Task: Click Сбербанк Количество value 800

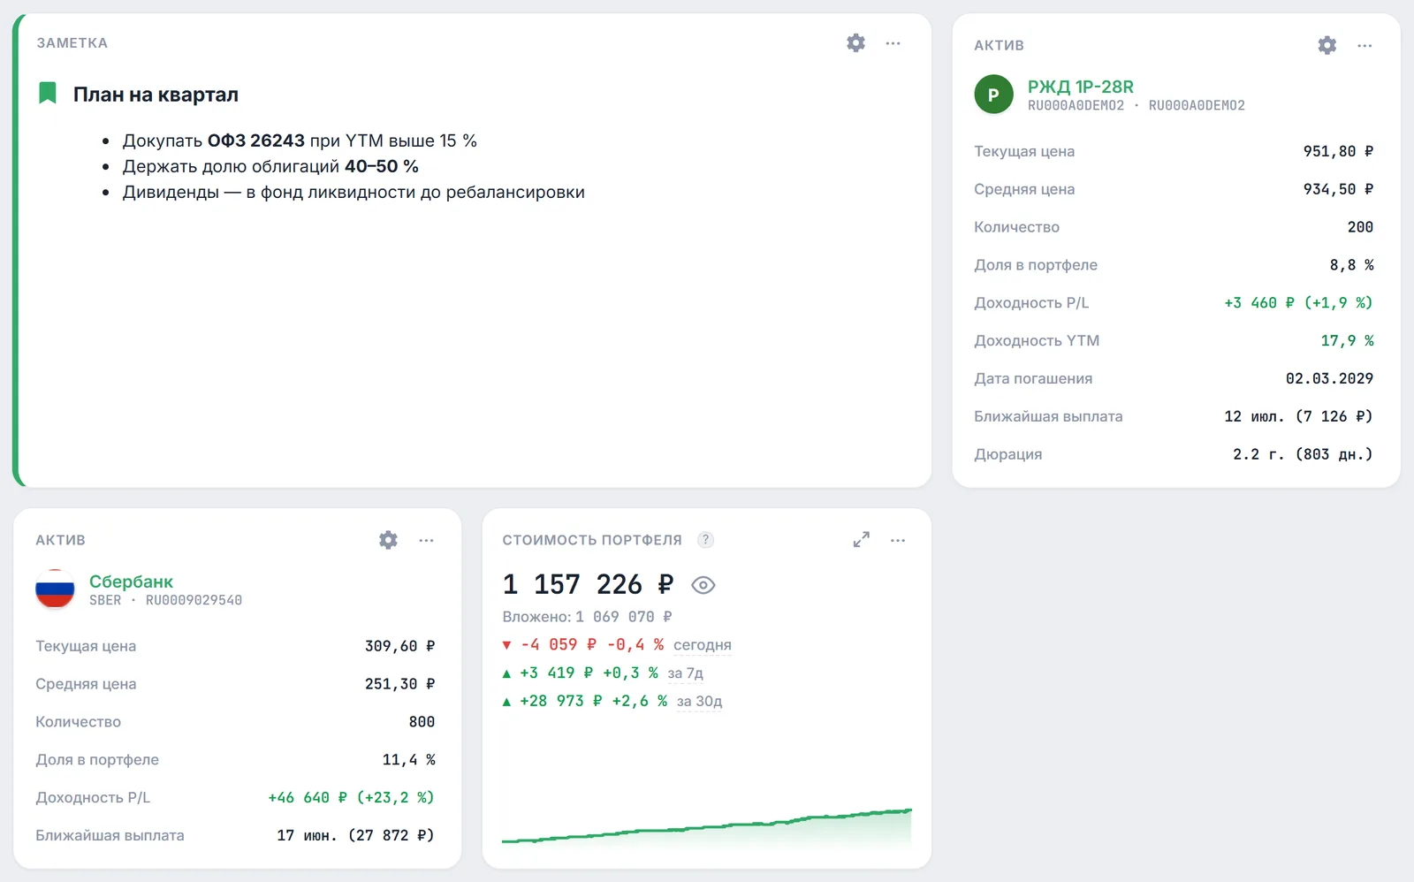Action: [422, 722]
